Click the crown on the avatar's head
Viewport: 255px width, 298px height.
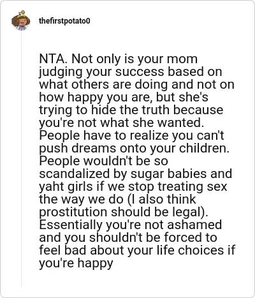tap(22, 14)
